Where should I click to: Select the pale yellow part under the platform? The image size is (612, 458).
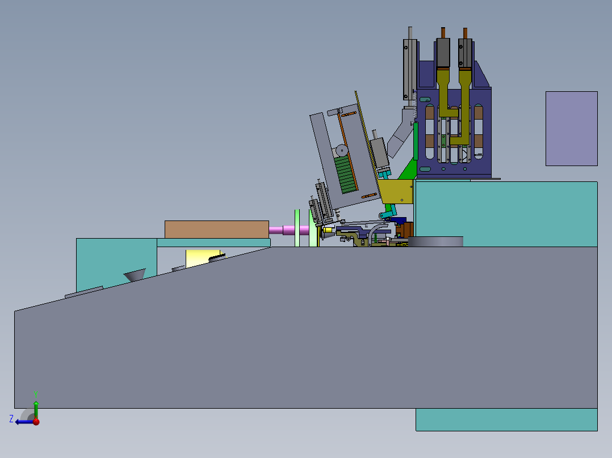(201, 258)
